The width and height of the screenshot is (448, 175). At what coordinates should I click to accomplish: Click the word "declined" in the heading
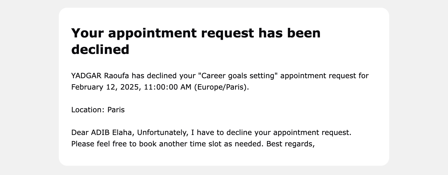pyautogui.click(x=100, y=50)
